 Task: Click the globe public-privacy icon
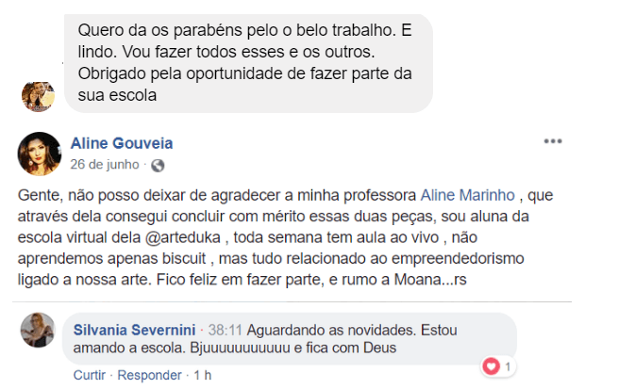coord(158,166)
